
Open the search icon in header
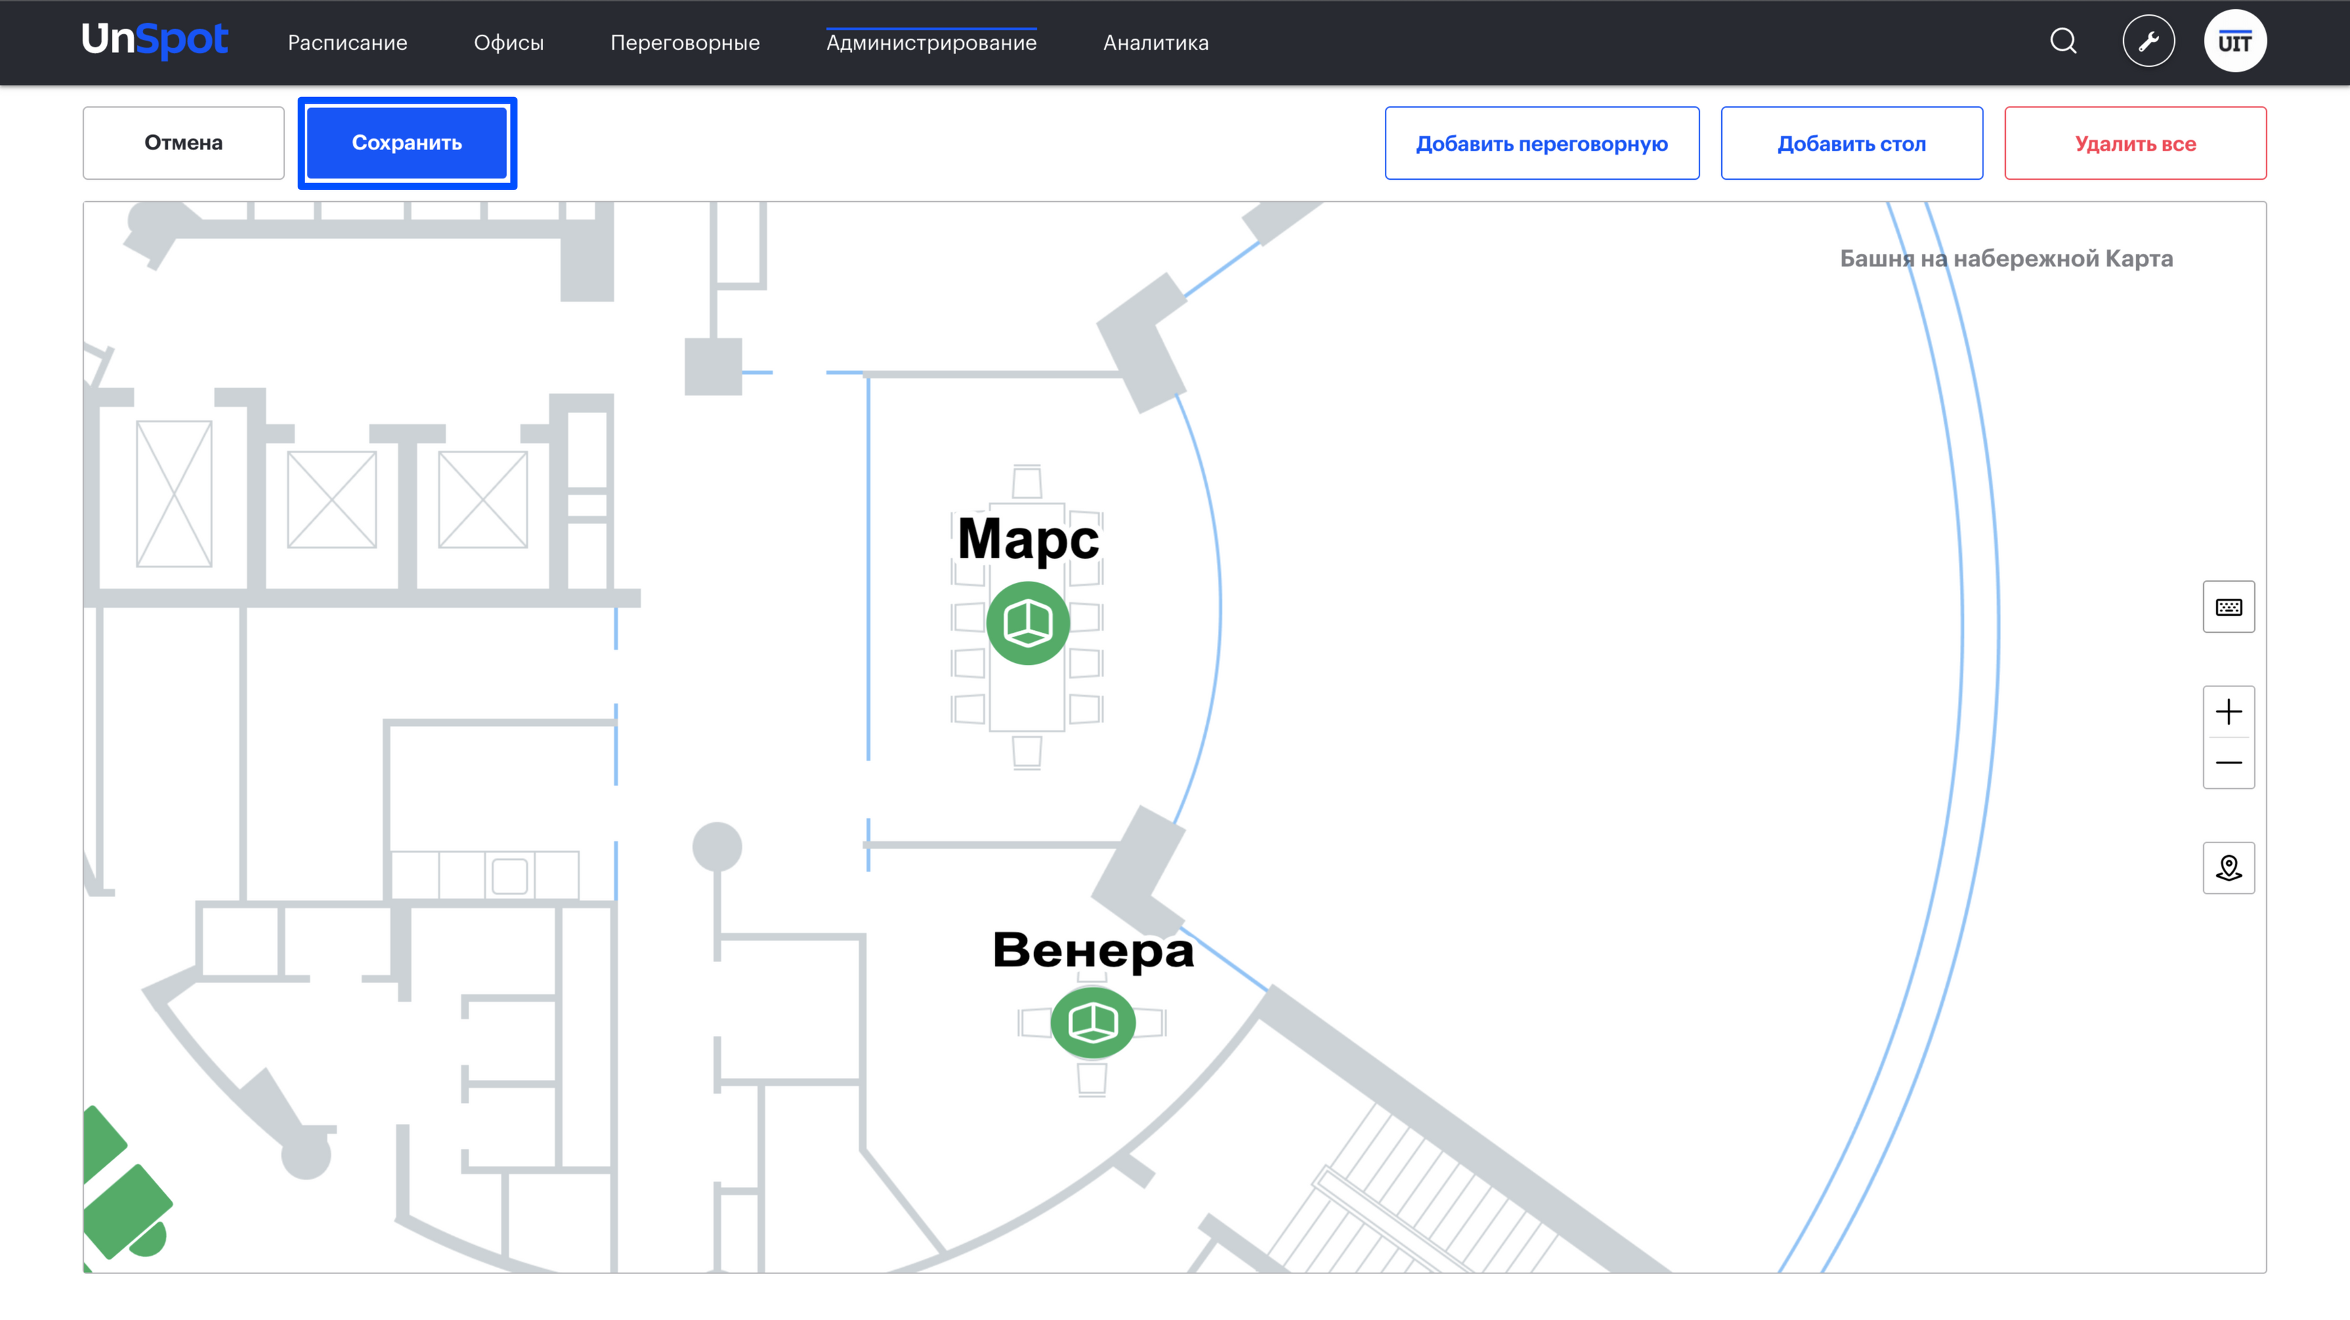[2063, 41]
